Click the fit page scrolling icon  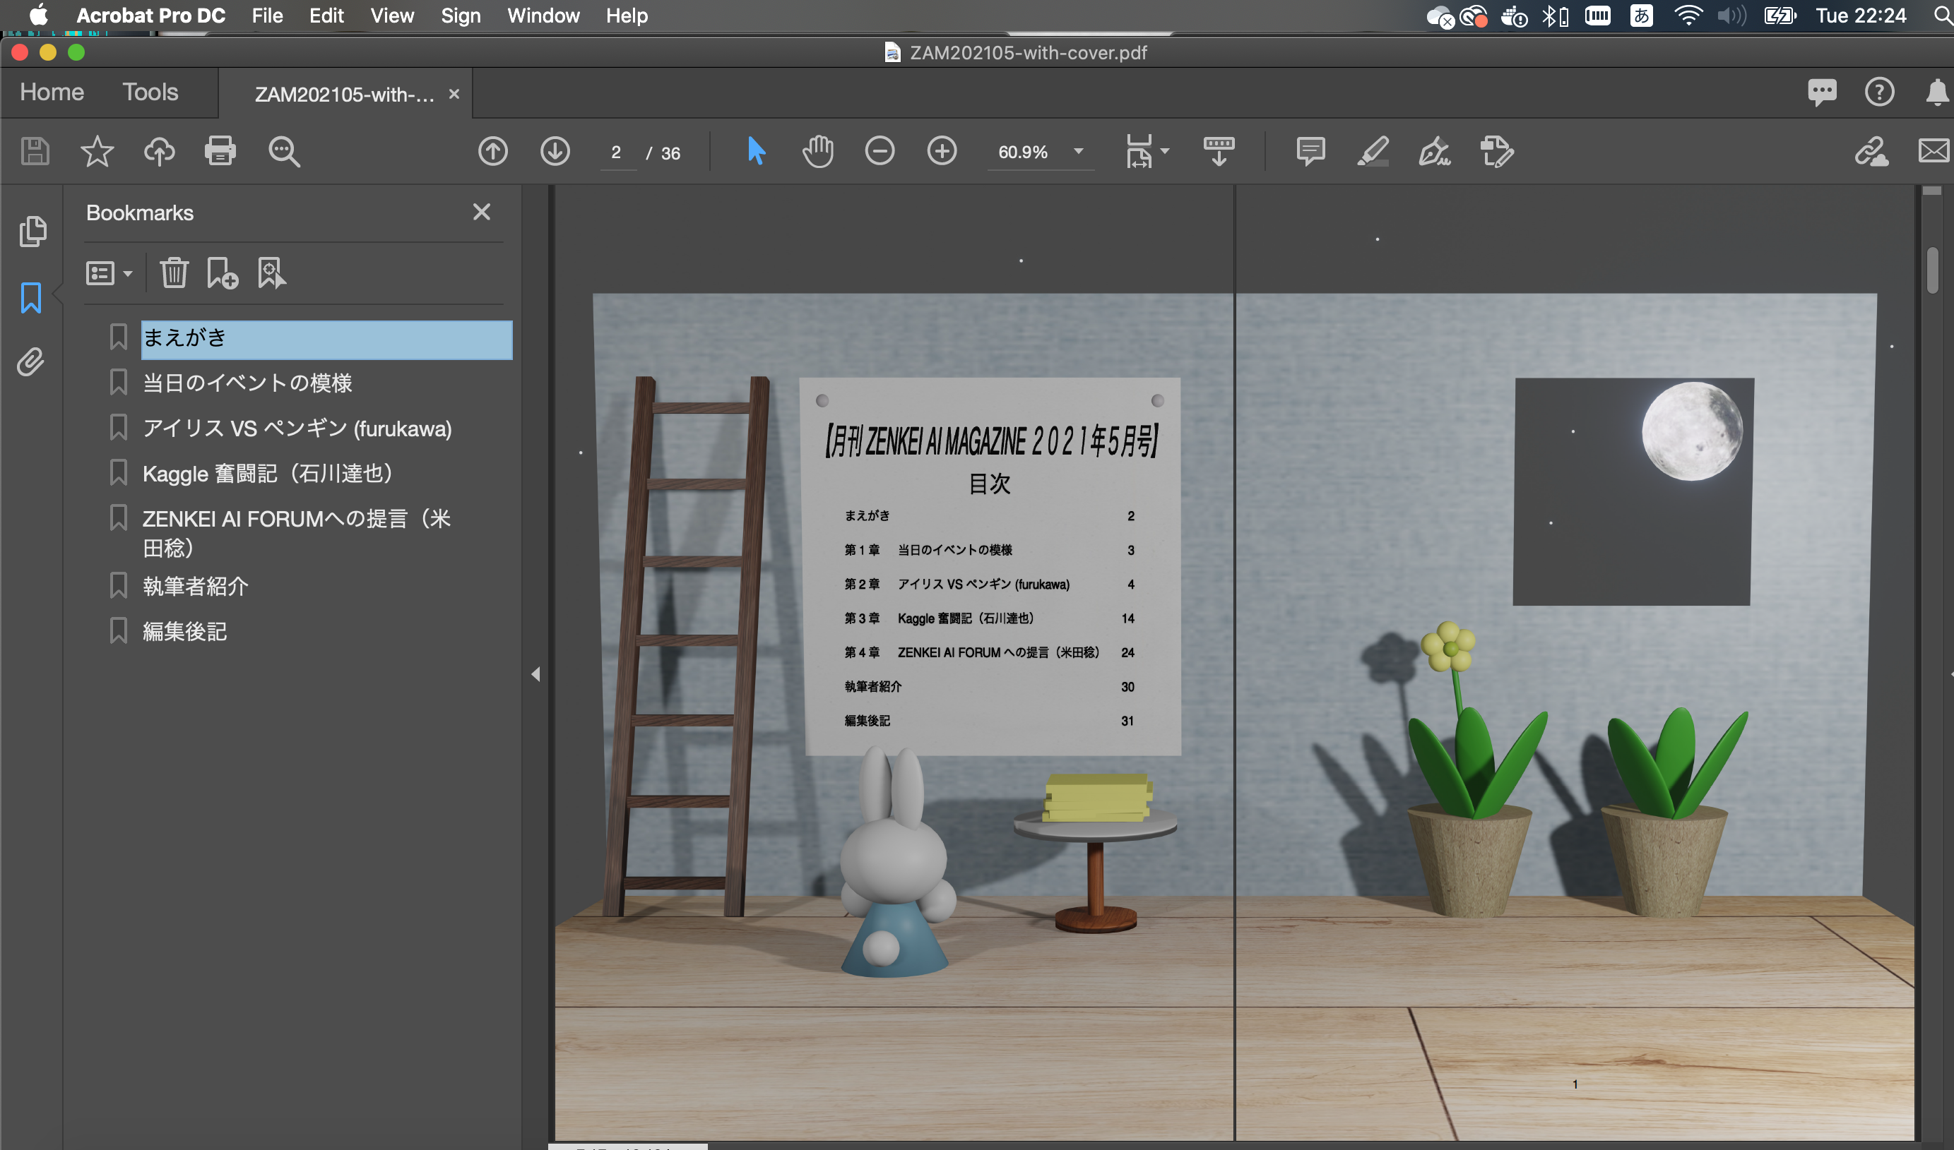(x=1139, y=151)
